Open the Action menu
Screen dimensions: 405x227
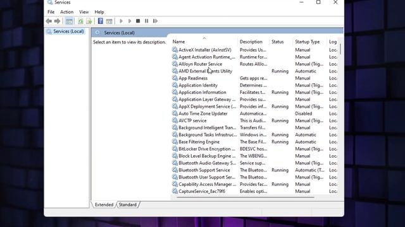click(x=66, y=12)
